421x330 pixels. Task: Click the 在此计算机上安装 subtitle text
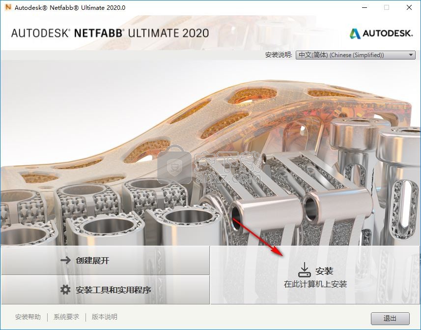tap(315, 284)
